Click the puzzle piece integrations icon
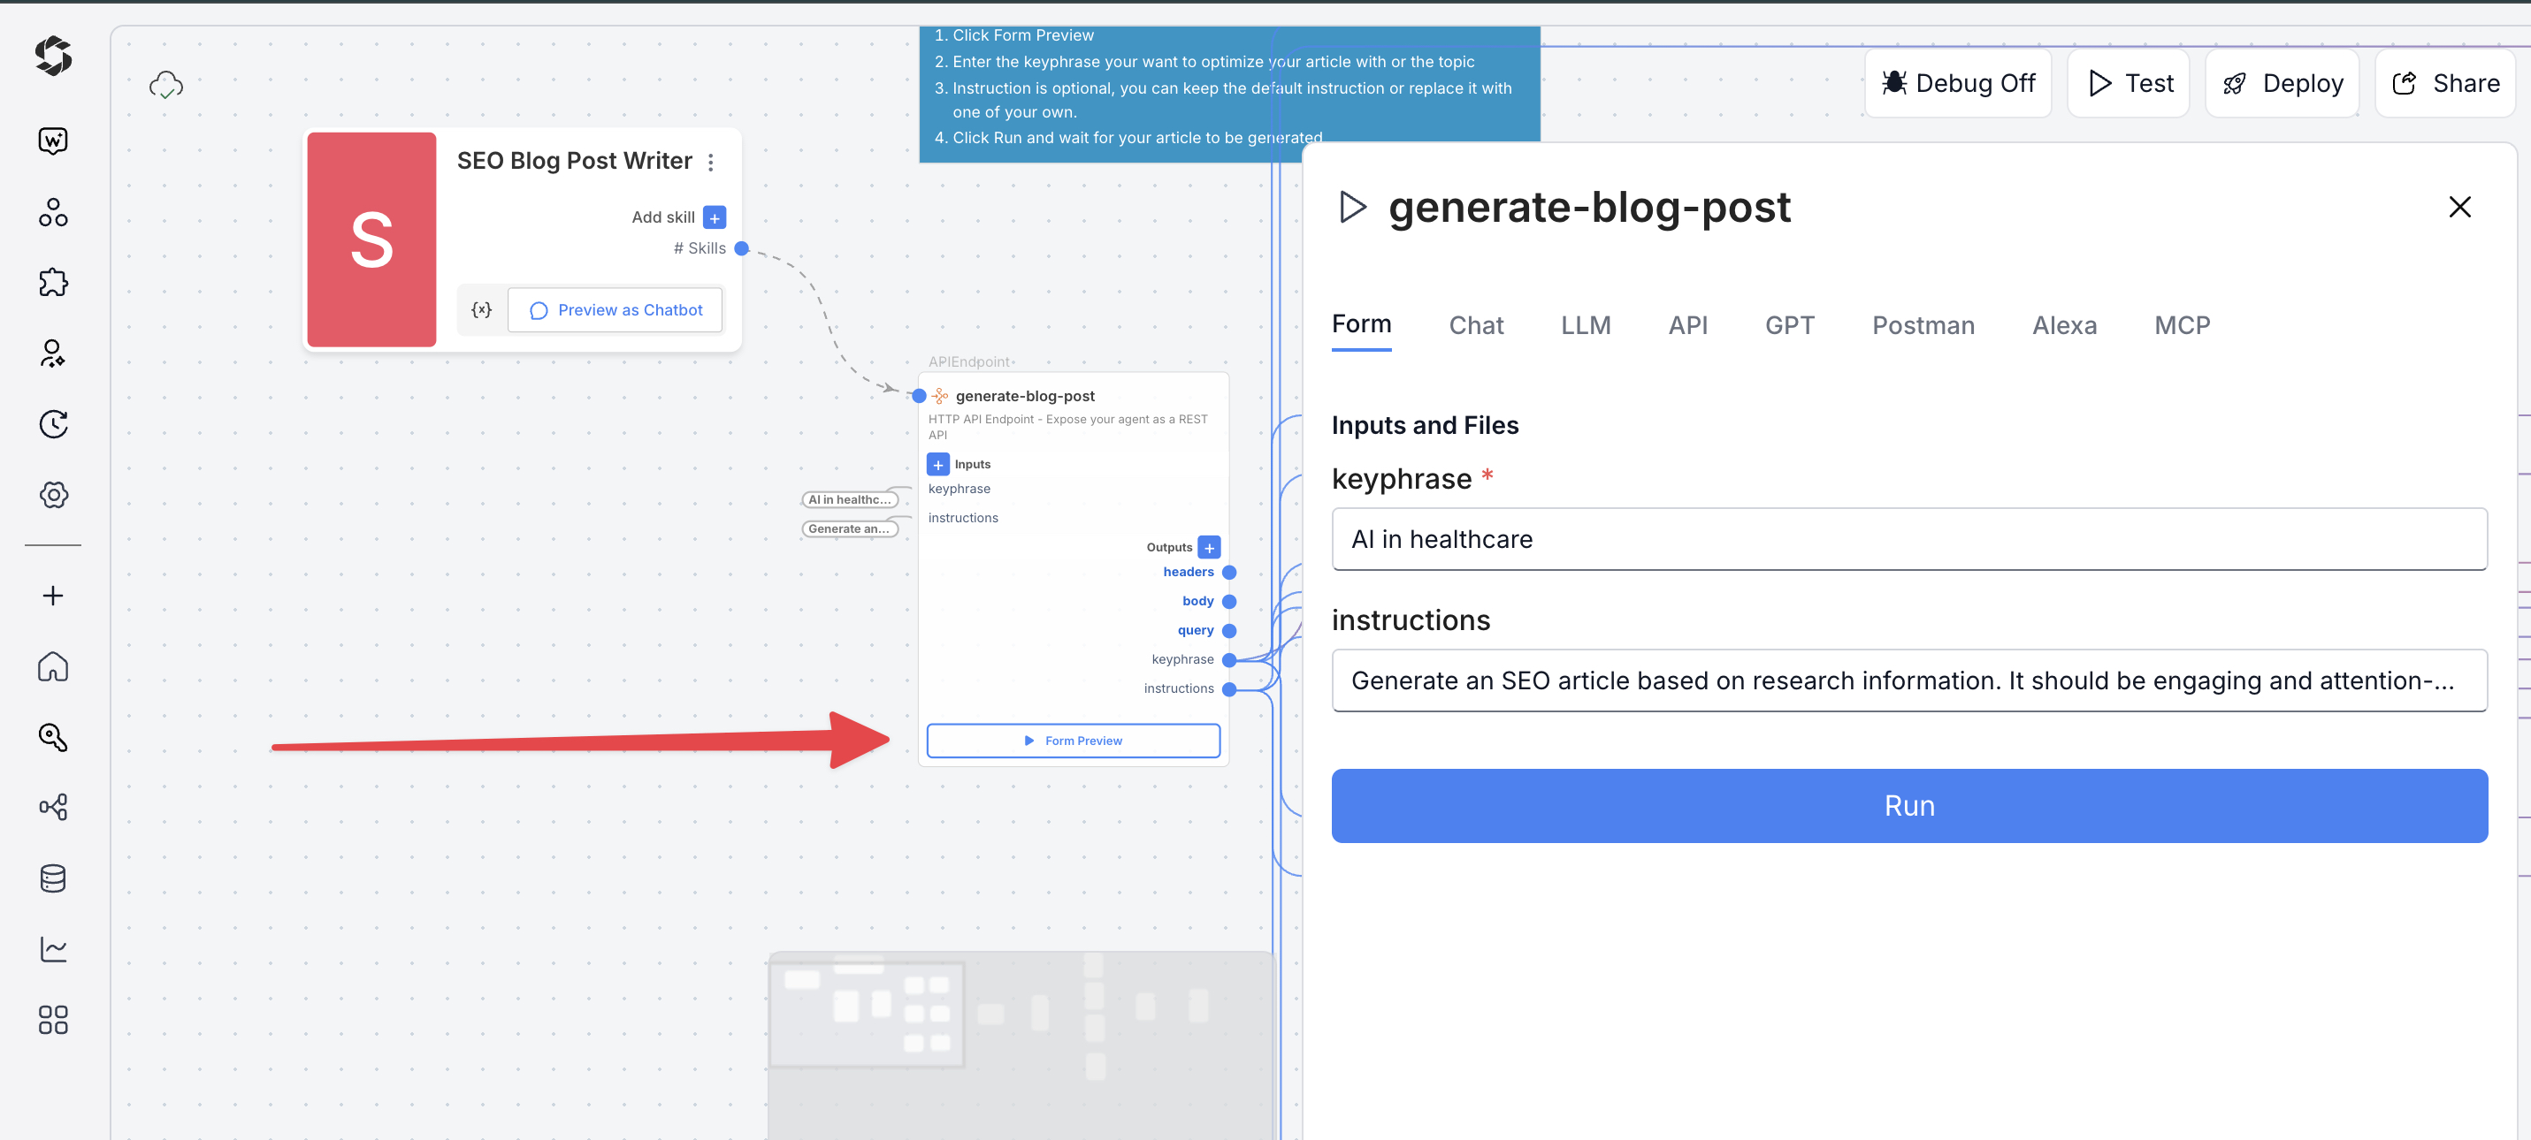The image size is (2531, 1140). (x=53, y=283)
